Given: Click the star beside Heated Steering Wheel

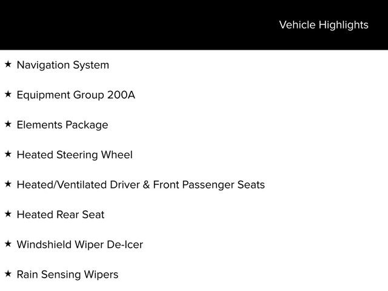Looking at the screenshot, I should pyautogui.click(x=8, y=154).
